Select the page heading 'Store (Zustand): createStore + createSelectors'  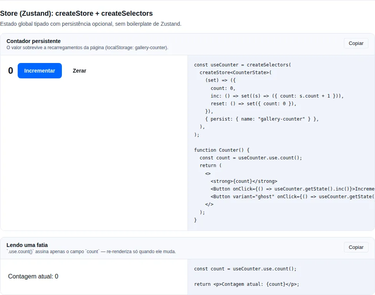coord(76,13)
